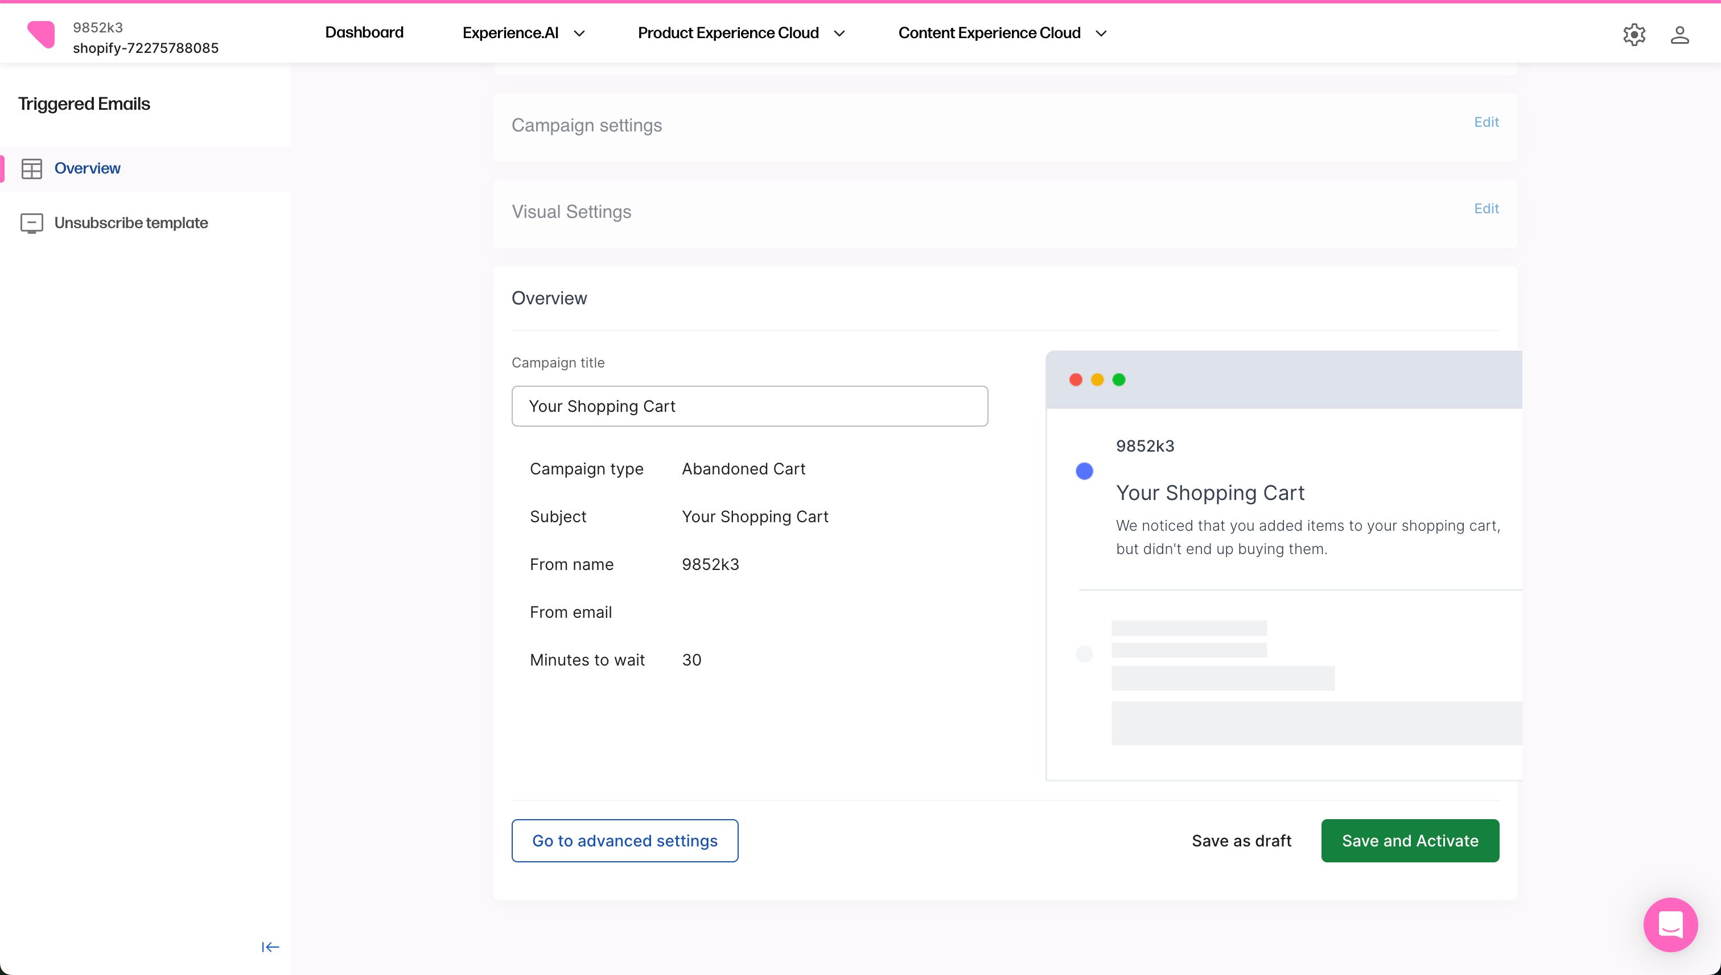
Task: Select the Overview grid icon in sidebar
Action: [32, 168]
